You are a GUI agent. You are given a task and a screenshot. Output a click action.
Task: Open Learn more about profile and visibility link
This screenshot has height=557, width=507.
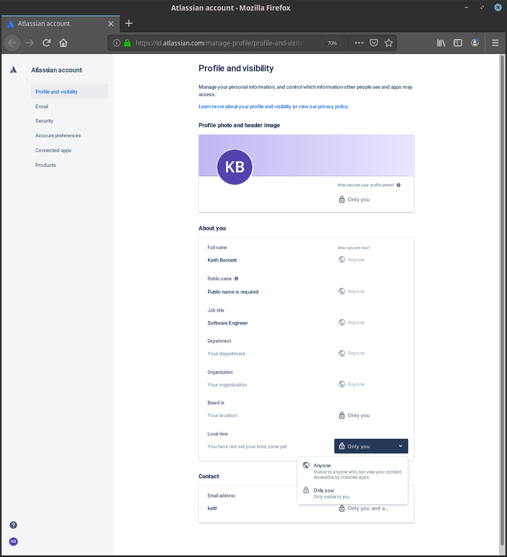point(245,106)
